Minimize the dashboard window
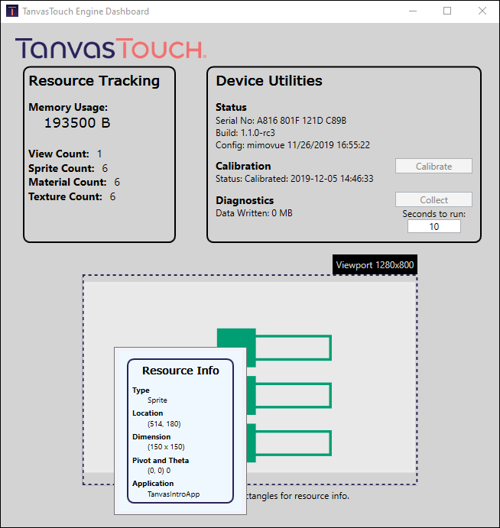The width and height of the screenshot is (500, 528). [413, 11]
